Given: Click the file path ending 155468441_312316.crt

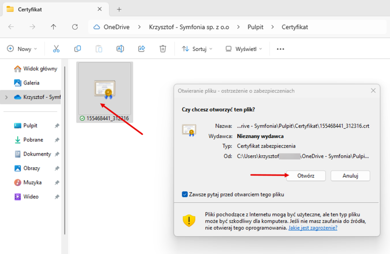Looking at the screenshot, I should (x=303, y=126).
